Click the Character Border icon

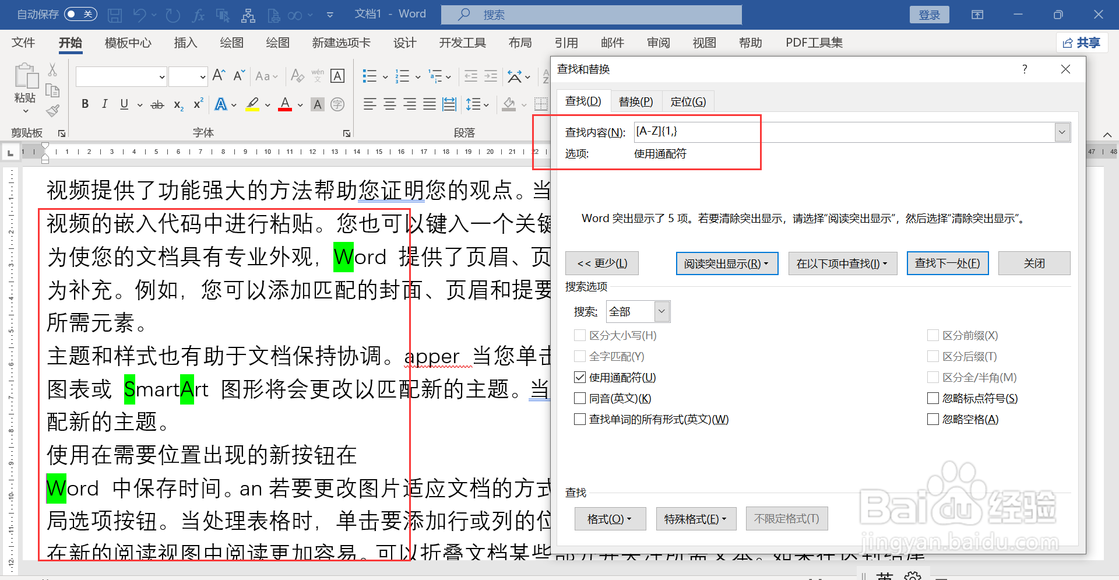pos(337,76)
